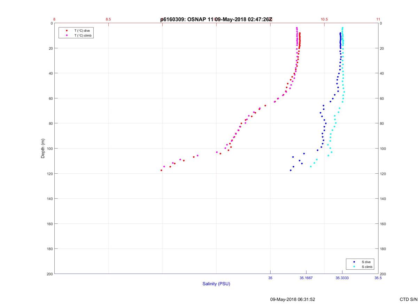Click temperature tick label 10.5
Image resolution: width=418 pixels, height=308 pixels.
324,19
